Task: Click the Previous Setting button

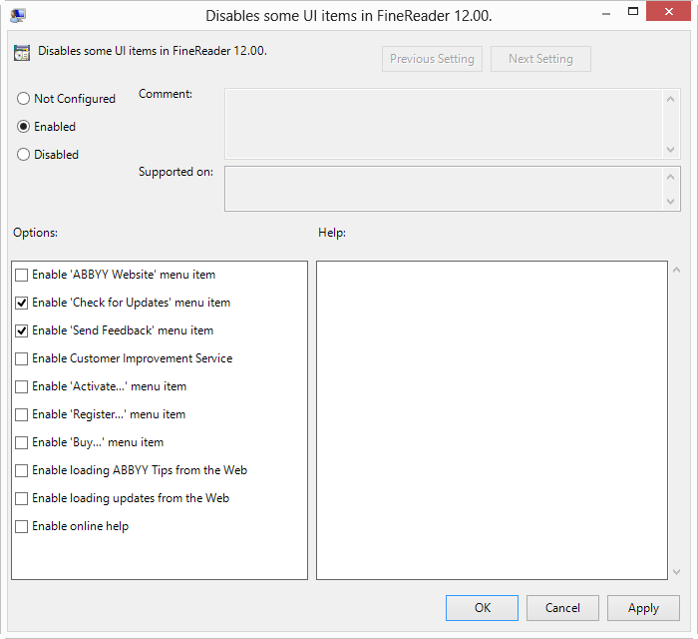Action: (432, 59)
